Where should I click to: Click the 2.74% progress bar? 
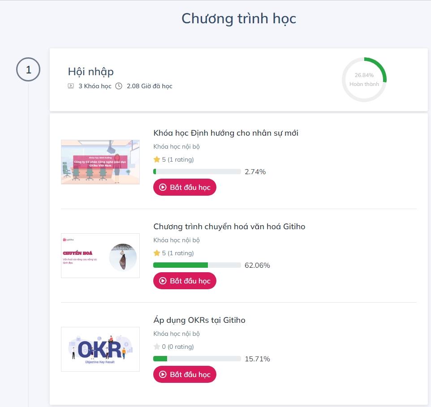coord(197,171)
